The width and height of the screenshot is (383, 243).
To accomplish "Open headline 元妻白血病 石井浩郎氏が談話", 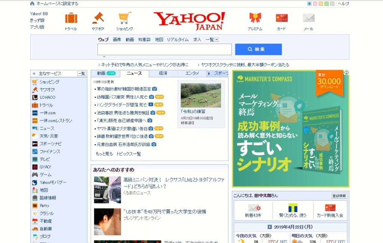I will (123, 145).
